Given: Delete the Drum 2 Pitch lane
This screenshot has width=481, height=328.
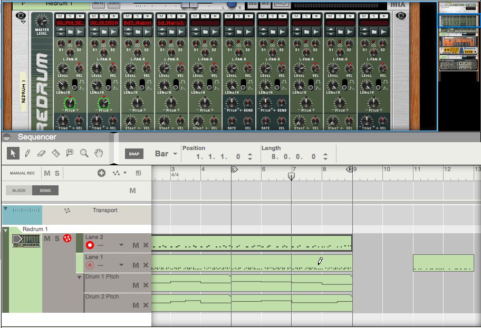Looking at the screenshot, I should (146, 305).
